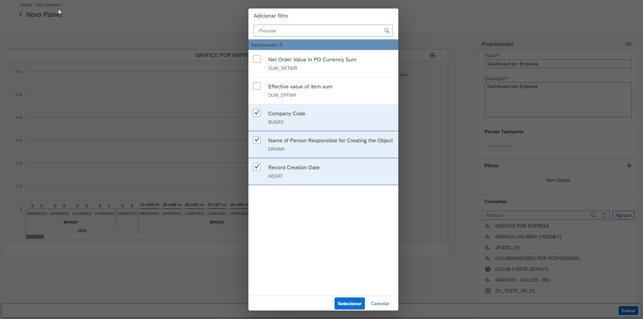Enable the Effective value of item sum checkbox
Image resolution: width=643 pixels, height=319 pixels.
(x=257, y=86)
